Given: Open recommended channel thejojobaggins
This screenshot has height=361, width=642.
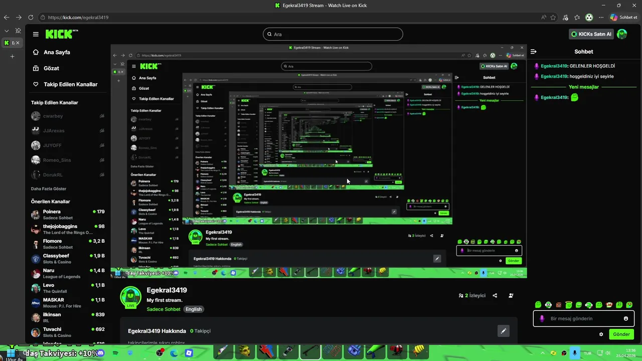Looking at the screenshot, I should click(68, 229).
